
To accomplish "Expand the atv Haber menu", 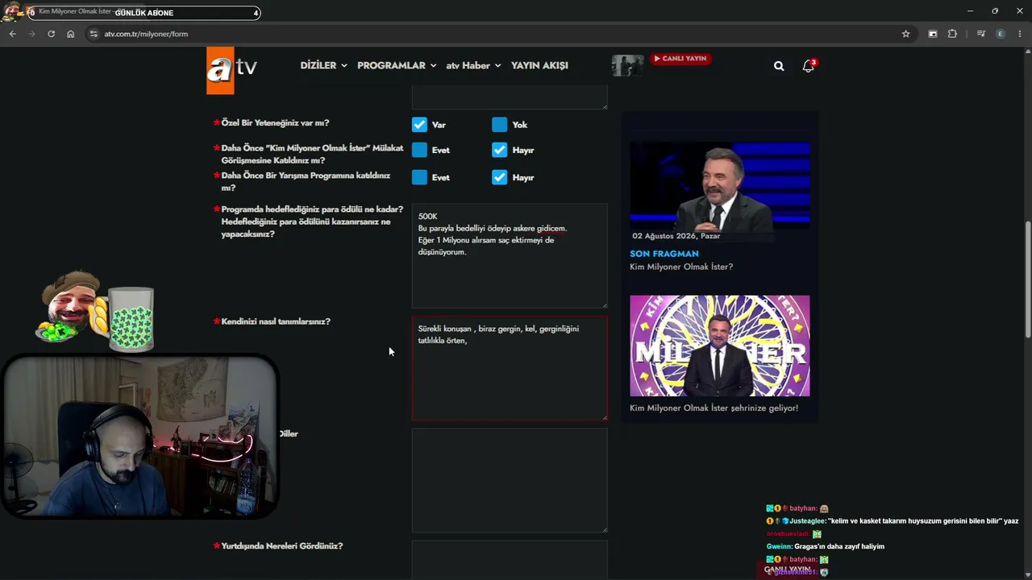I will [x=473, y=65].
